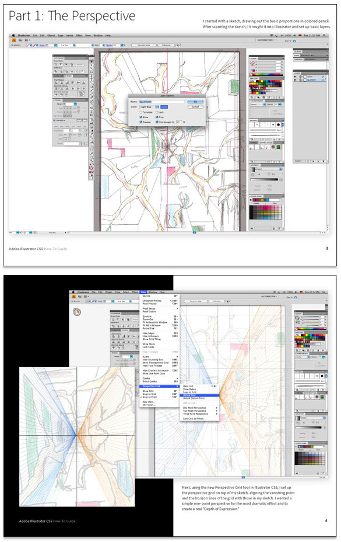The width and height of the screenshot is (341, 542).
Task: Click the highlighted View menu title in page 4
Action: 143,292
